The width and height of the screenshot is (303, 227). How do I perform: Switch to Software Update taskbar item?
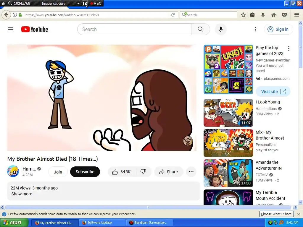(102, 223)
